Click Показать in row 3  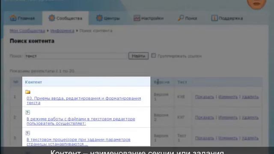(205, 138)
